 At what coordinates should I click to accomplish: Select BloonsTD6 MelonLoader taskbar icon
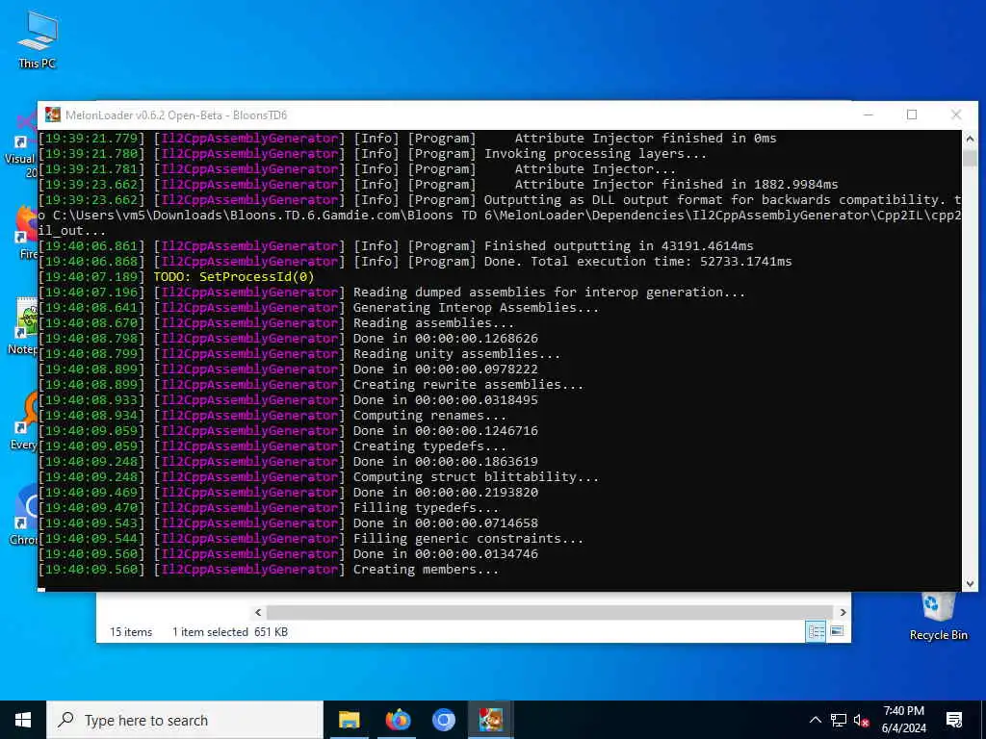pos(490,720)
